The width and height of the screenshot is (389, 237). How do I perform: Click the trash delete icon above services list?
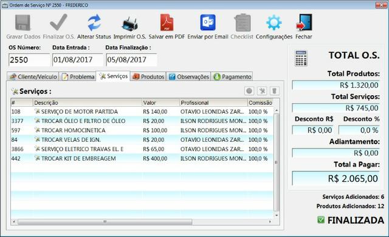274,91
